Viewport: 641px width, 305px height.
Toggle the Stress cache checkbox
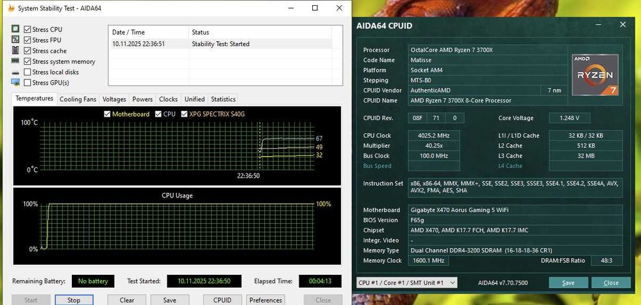tap(28, 51)
